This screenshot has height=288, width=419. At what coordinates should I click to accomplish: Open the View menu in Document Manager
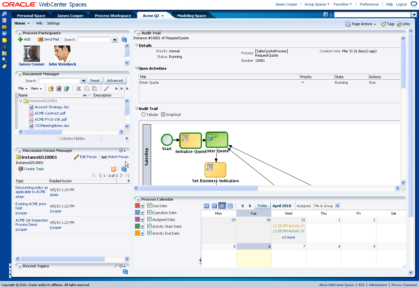36,88
